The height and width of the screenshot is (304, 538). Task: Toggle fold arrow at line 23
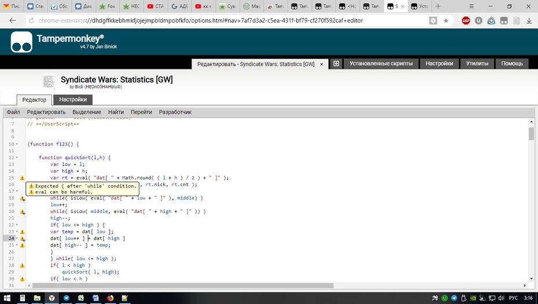pyautogui.click(x=17, y=232)
